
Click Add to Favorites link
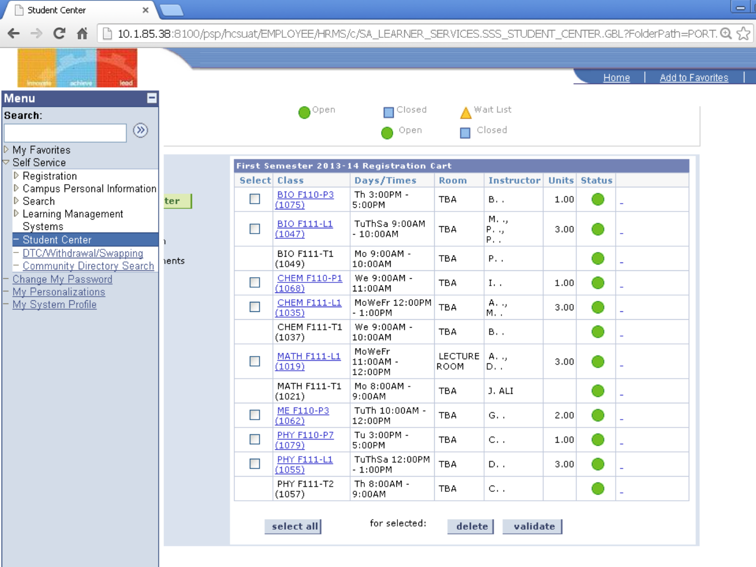[x=694, y=78]
